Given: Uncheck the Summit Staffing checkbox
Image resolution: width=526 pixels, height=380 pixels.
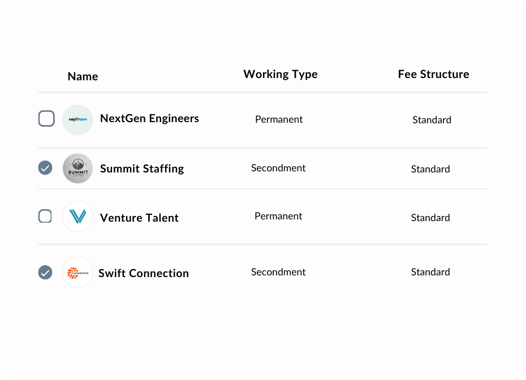Looking at the screenshot, I should pos(45,168).
